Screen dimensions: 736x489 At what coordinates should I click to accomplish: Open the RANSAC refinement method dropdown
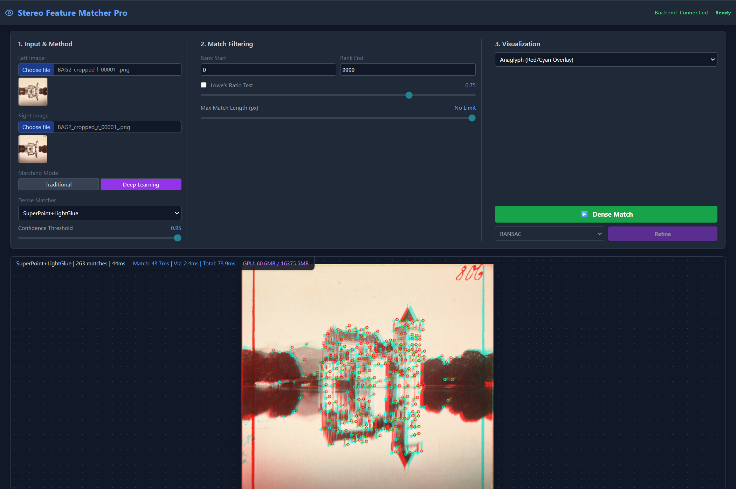pyautogui.click(x=549, y=234)
